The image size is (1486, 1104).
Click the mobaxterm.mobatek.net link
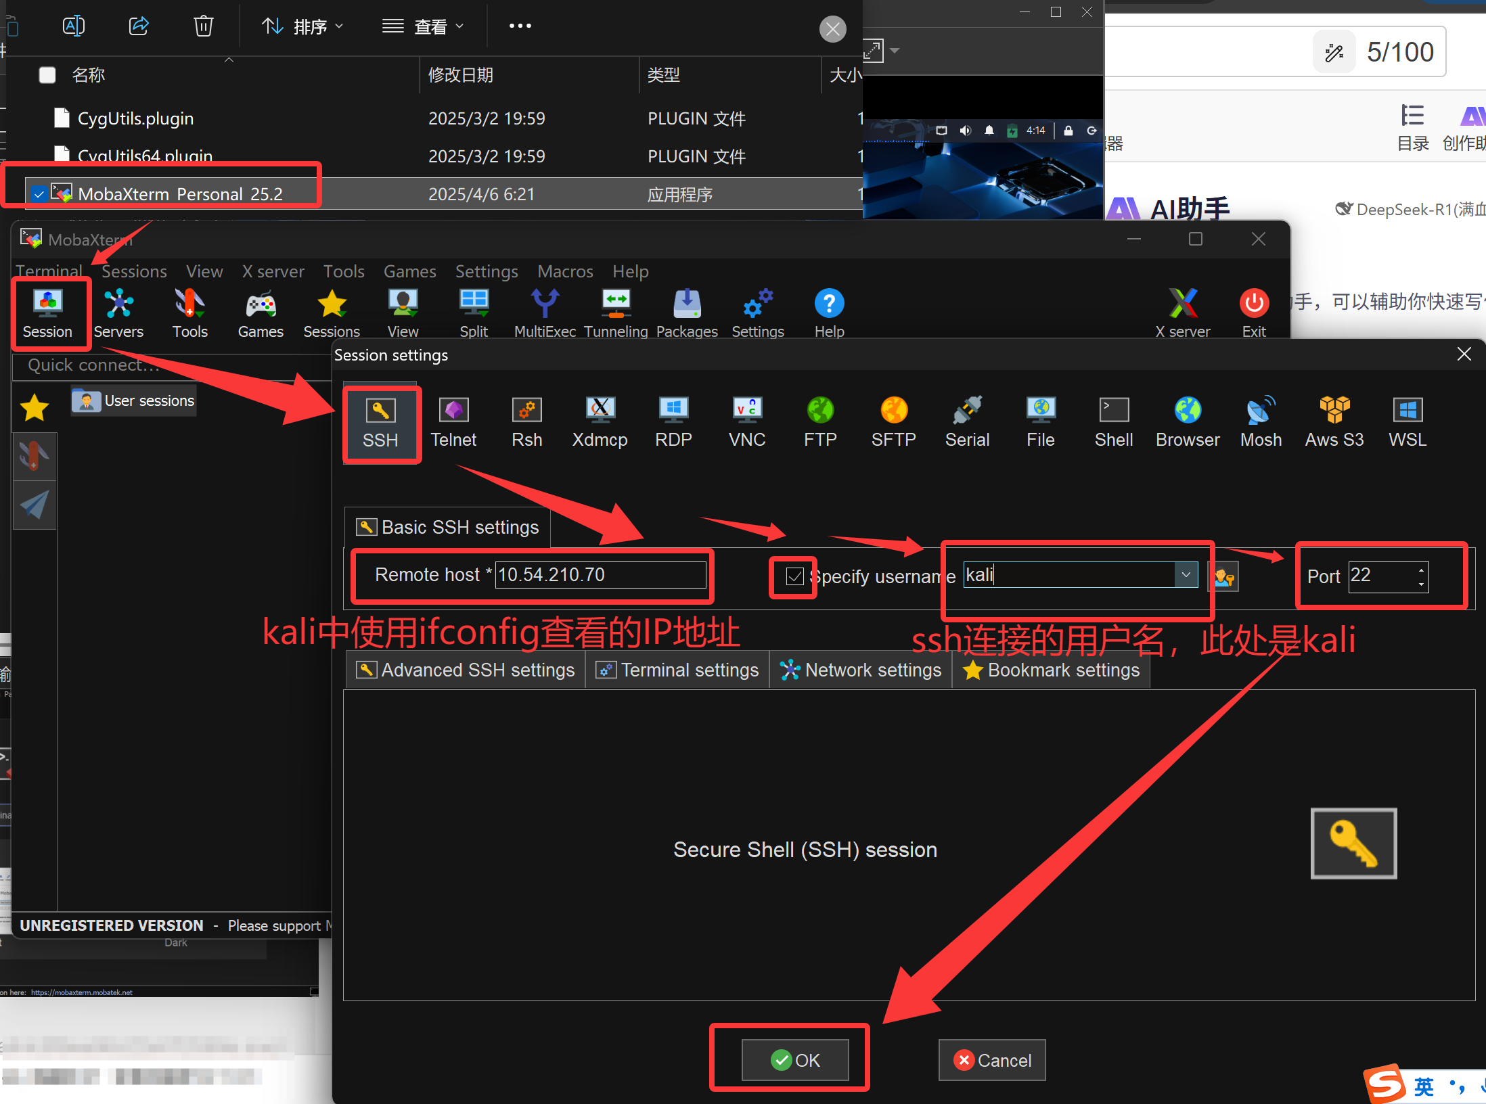point(81,992)
